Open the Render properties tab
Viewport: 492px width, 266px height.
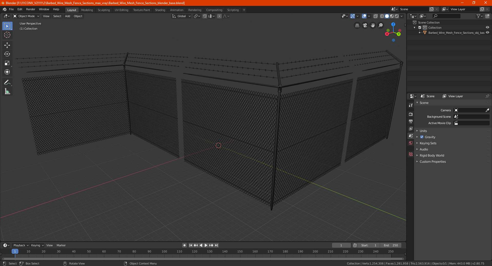(x=411, y=114)
